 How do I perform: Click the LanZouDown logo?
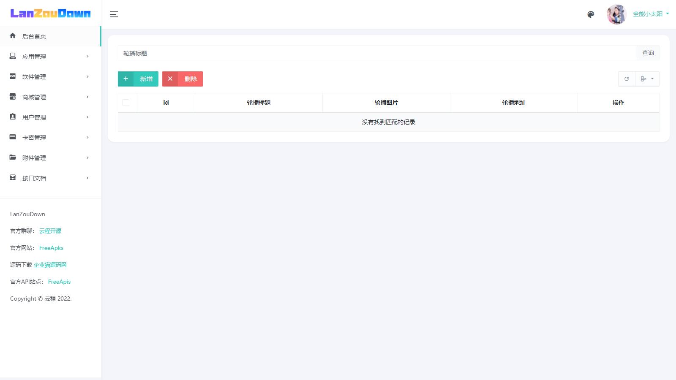point(50,14)
